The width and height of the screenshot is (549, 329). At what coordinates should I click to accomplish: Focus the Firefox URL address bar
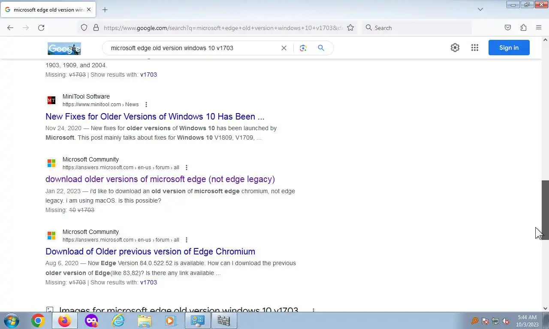coord(223,28)
